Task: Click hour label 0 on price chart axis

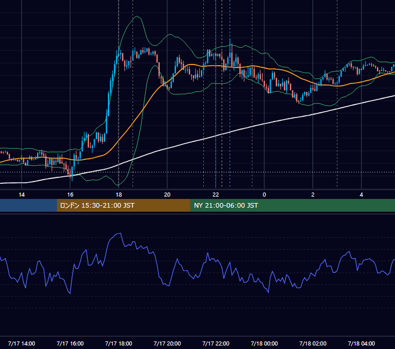Action: (264, 195)
